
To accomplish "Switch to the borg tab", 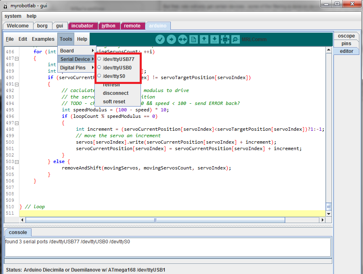I will tap(42, 26).
